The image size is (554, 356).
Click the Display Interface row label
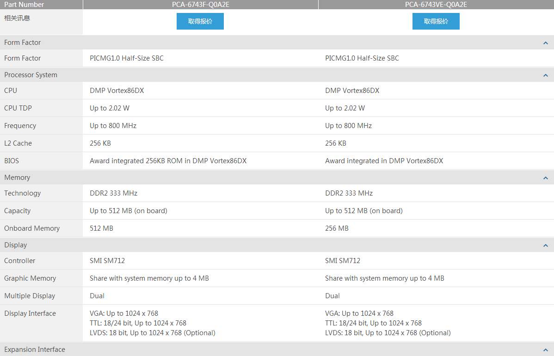(30, 313)
